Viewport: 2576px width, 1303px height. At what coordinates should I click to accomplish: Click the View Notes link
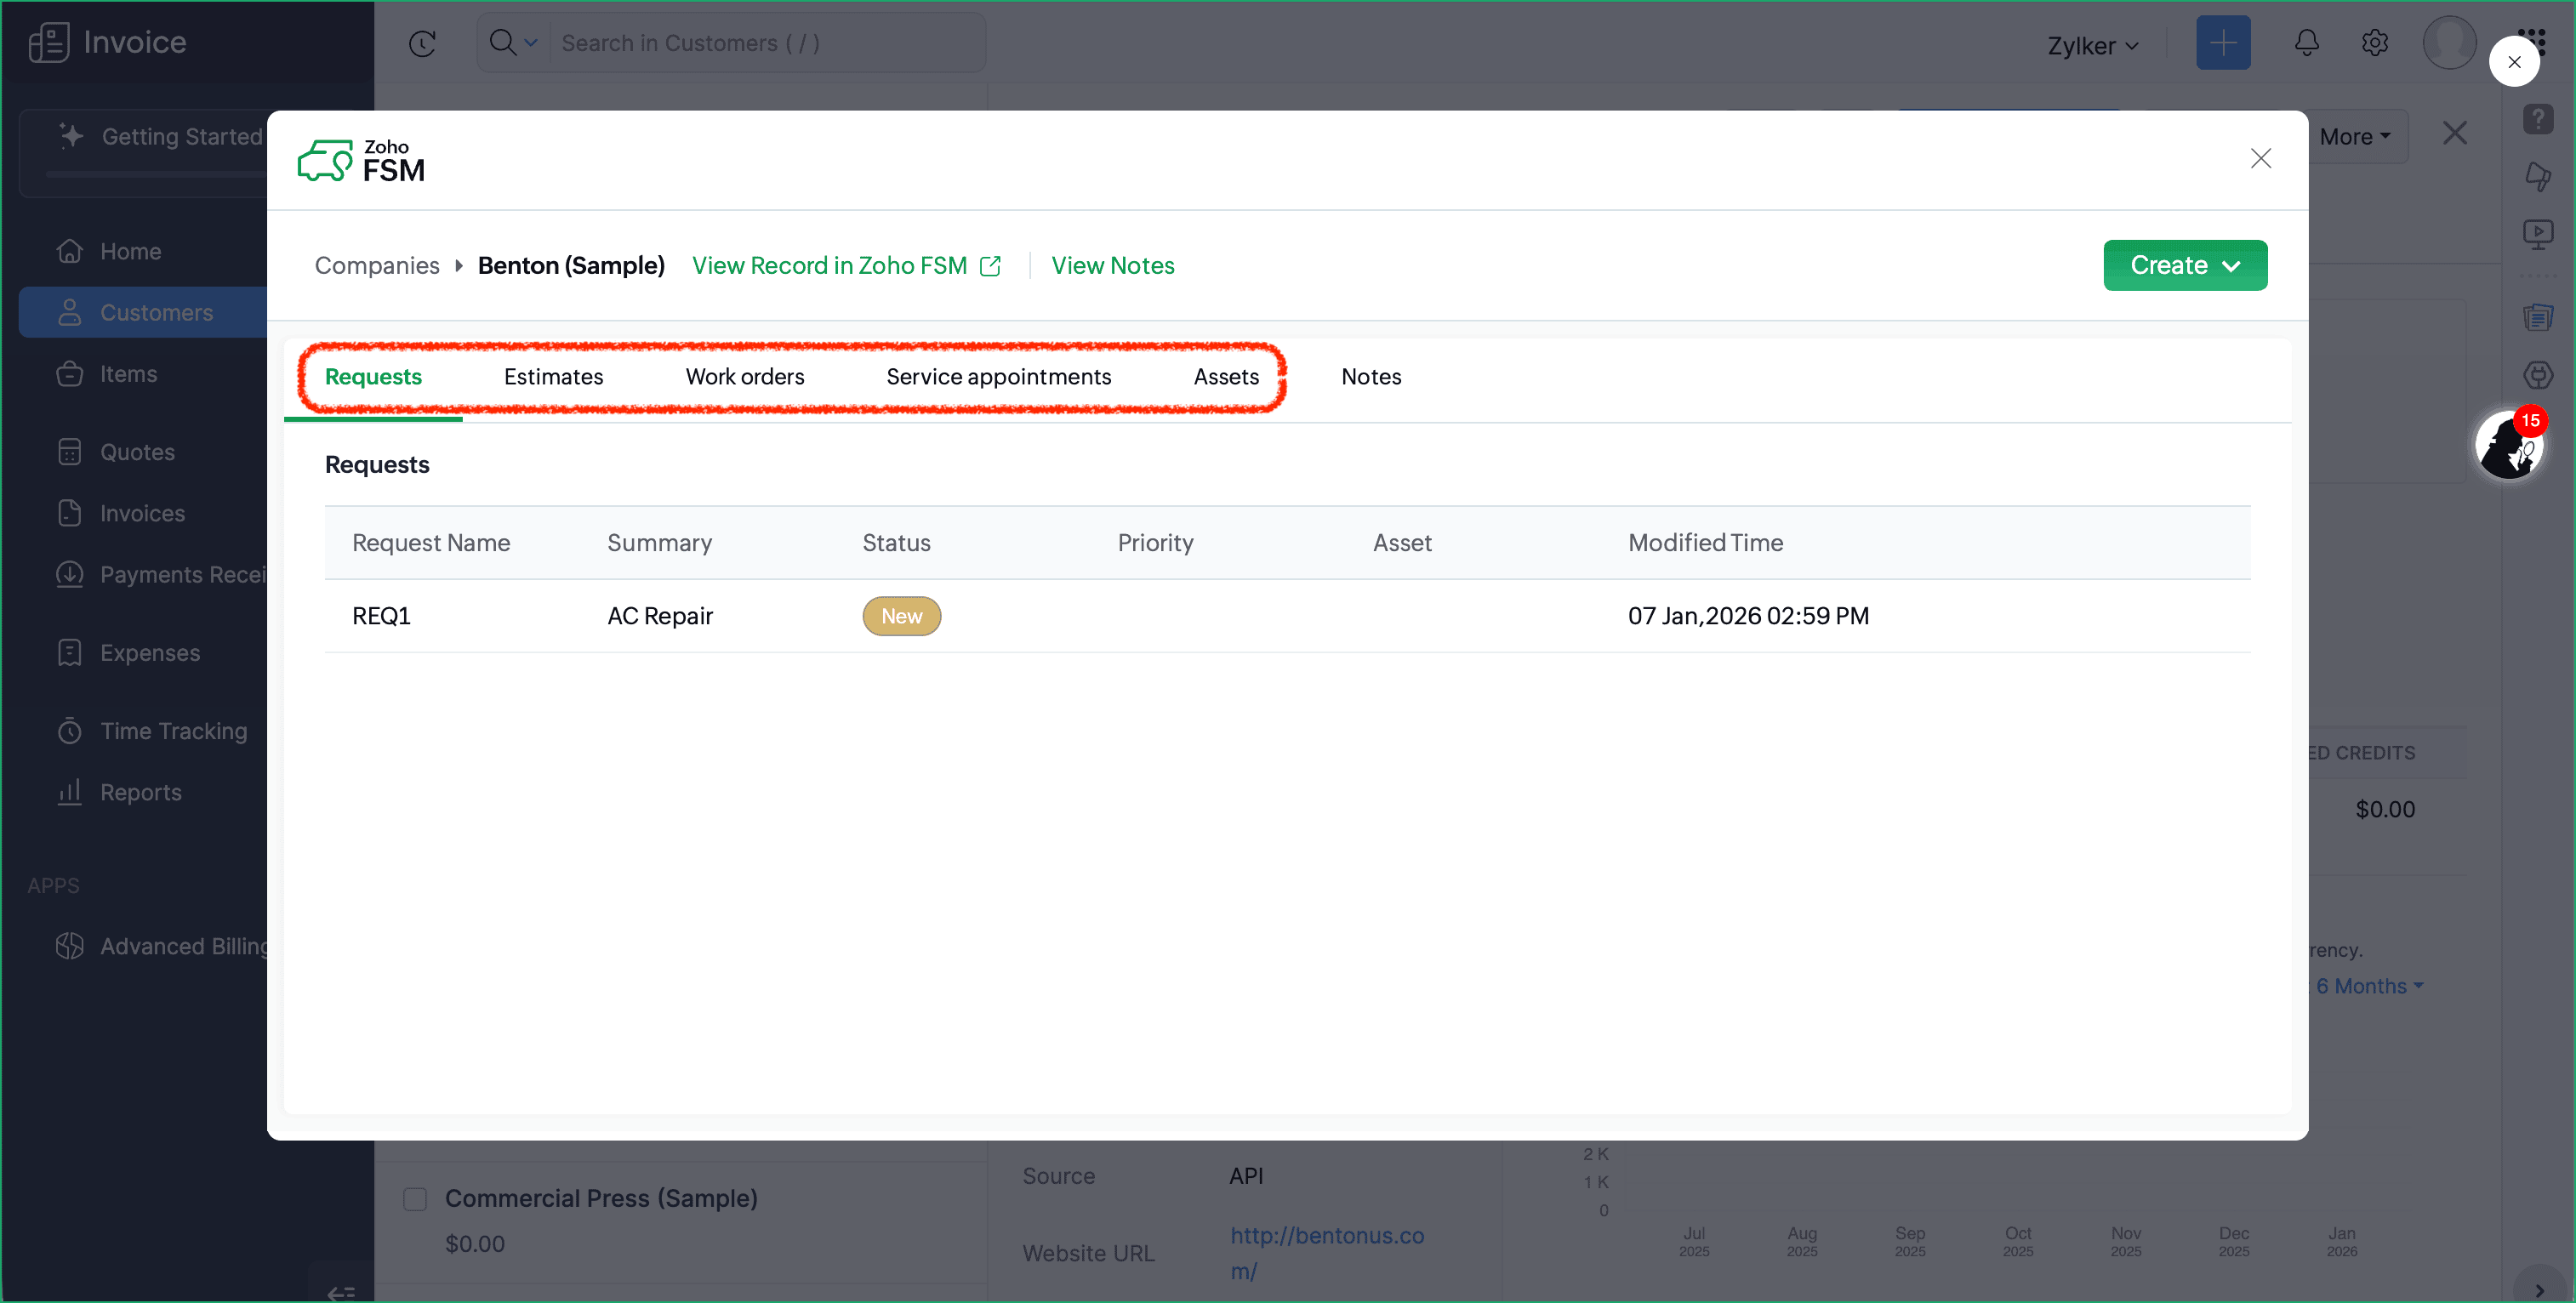(1112, 266)
